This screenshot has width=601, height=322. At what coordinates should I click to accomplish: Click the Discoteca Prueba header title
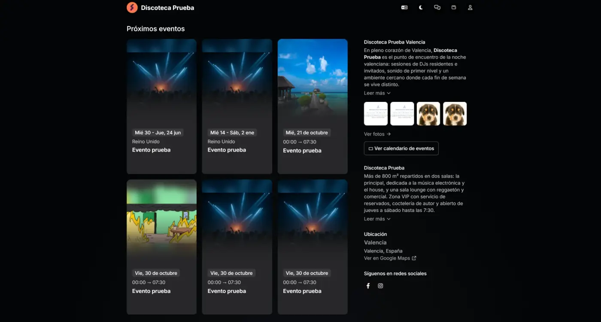pos(167,8)
